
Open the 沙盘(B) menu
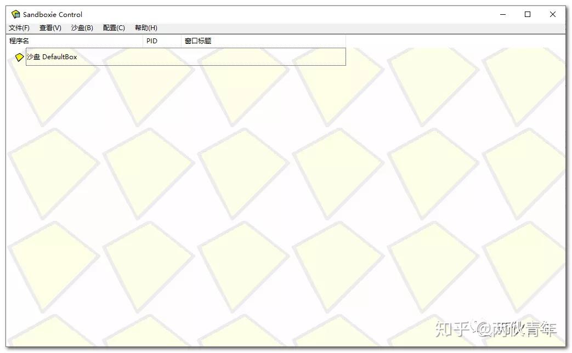click(x=81, y=27)
